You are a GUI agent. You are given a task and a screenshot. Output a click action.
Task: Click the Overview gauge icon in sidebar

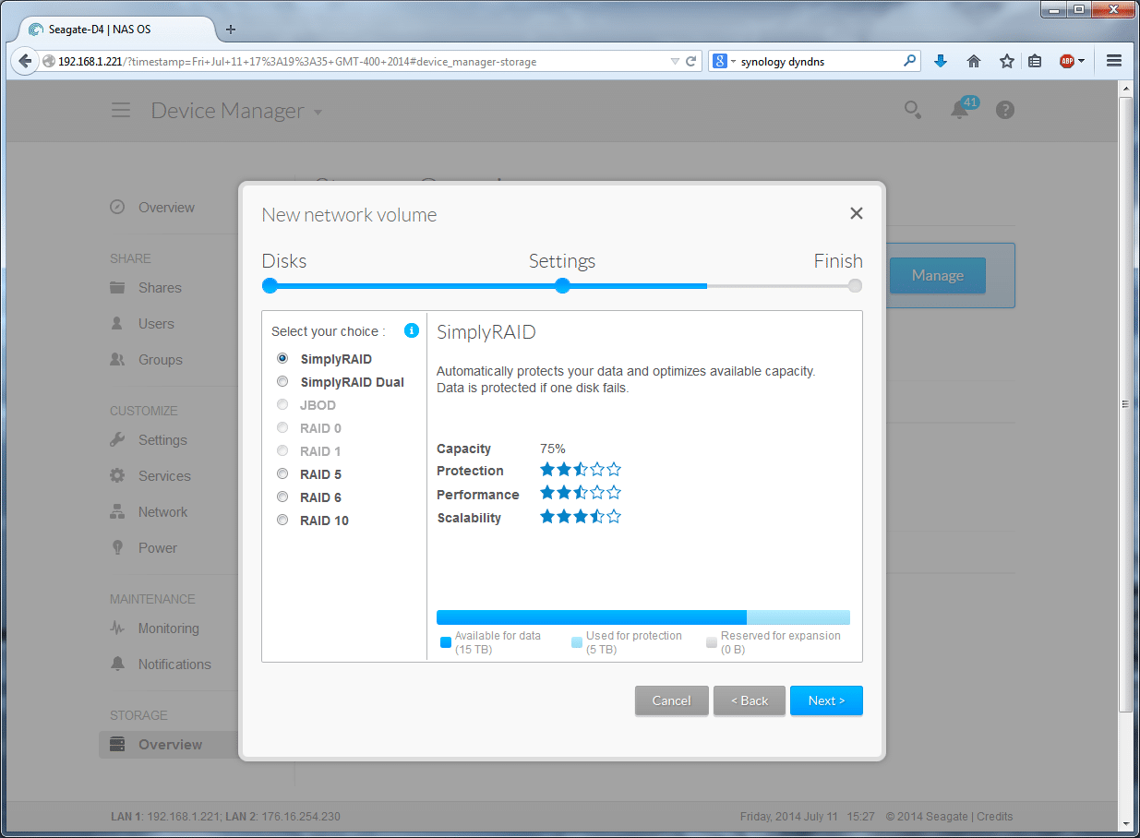point(117,207)
